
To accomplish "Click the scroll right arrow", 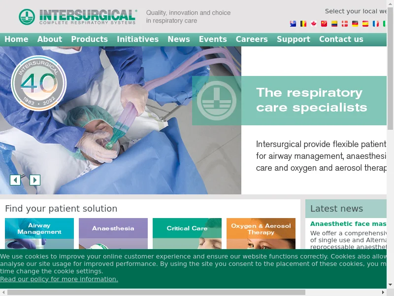I will tap(383, 292).
